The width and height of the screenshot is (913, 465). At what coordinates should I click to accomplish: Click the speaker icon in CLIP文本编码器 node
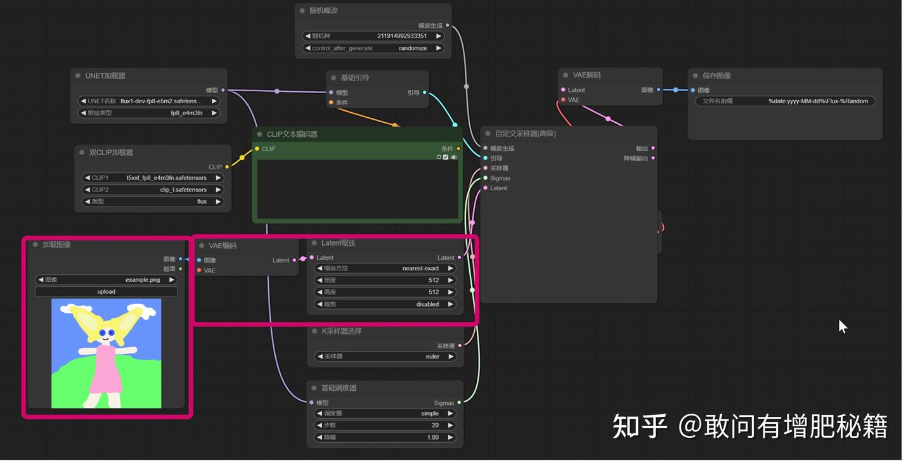click(x=454, y=157)
